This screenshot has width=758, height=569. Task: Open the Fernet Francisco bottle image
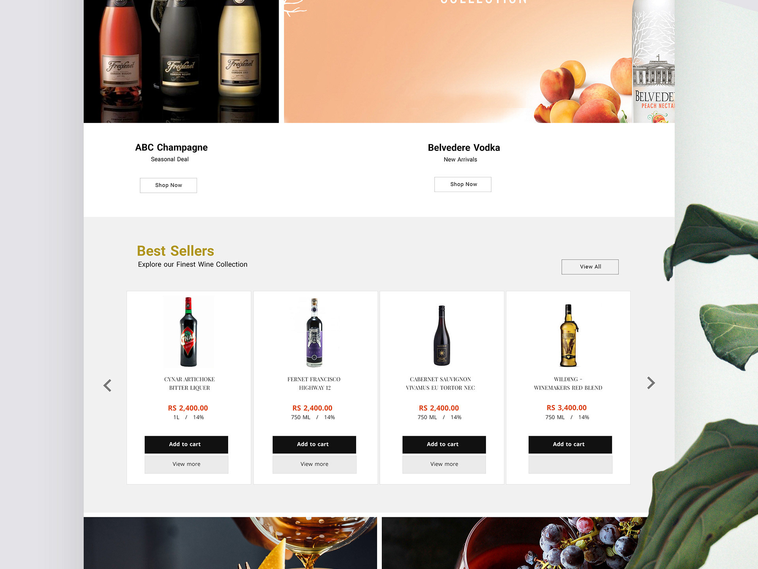315,332
